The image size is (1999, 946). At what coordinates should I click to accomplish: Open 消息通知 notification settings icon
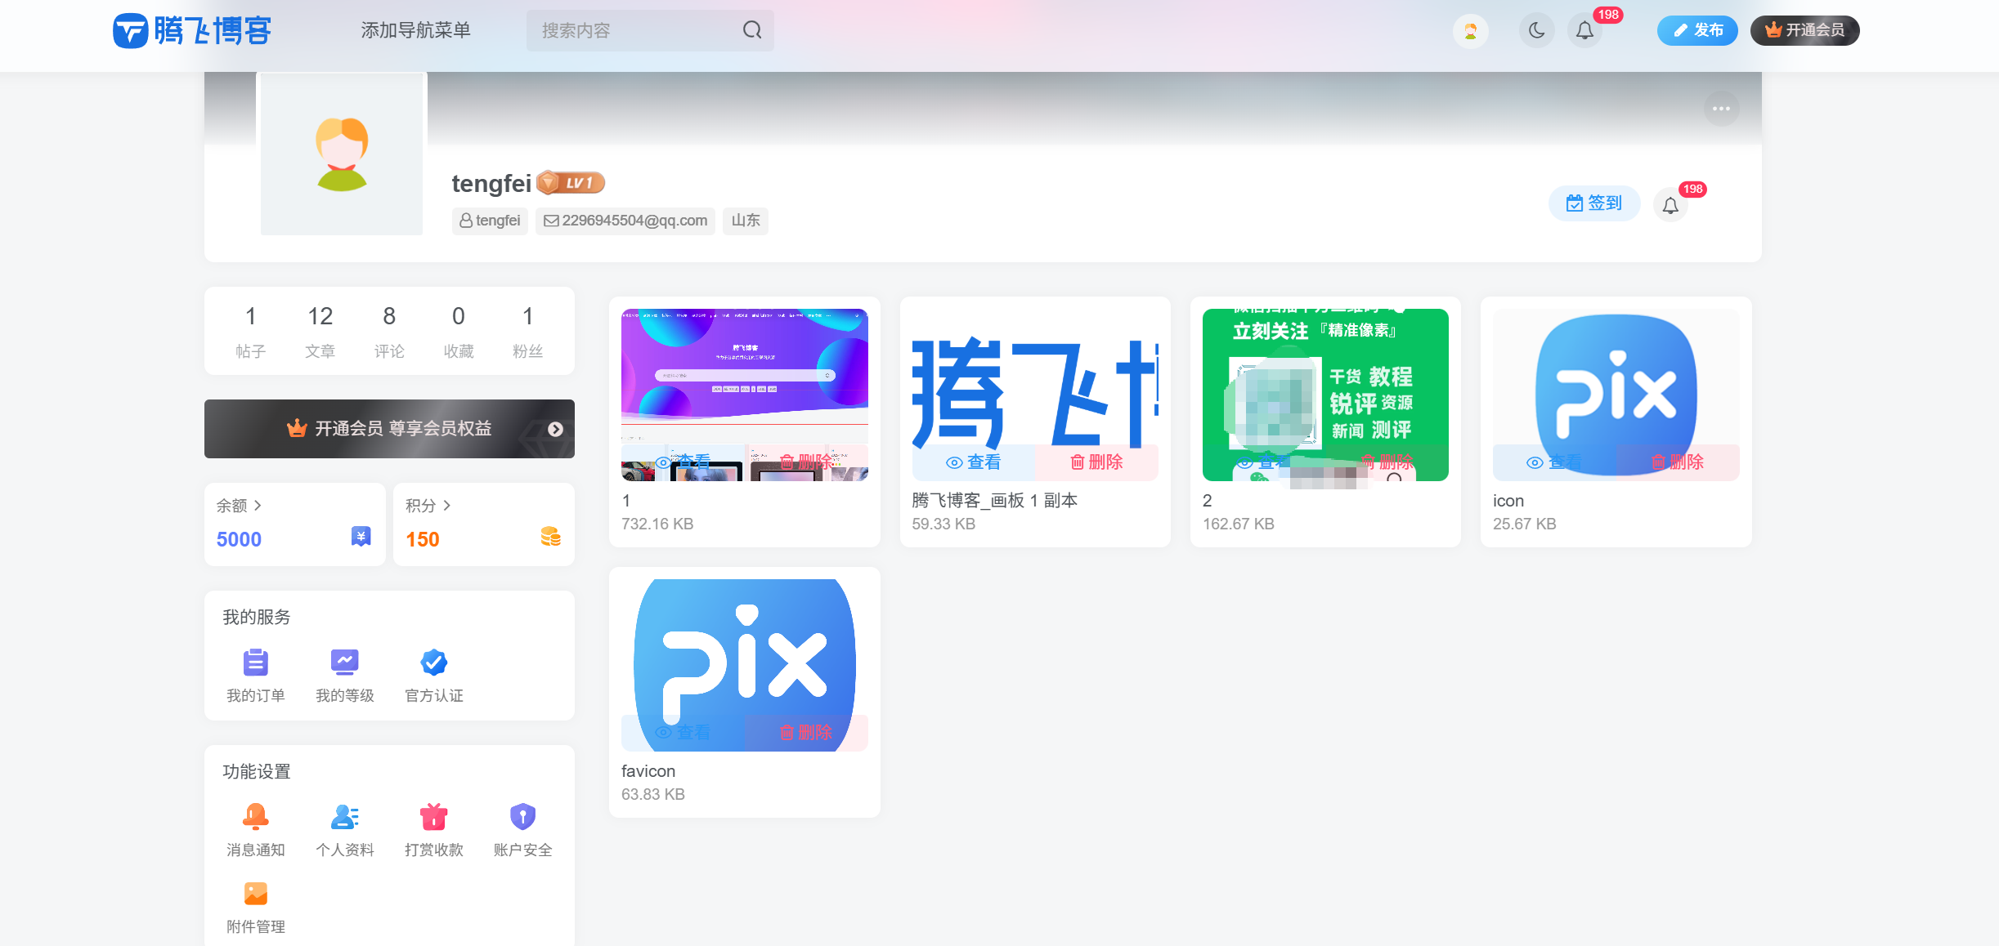tap(255, 816)
